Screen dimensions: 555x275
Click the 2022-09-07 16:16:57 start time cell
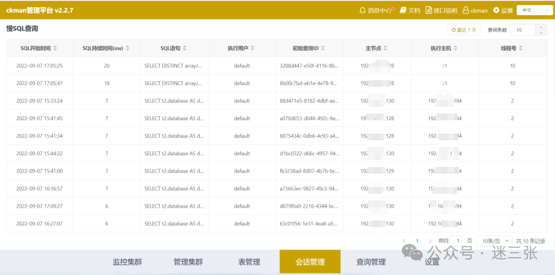[x=40, y=189]
